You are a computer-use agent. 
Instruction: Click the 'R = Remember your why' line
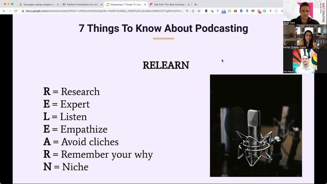pos(98,154)
